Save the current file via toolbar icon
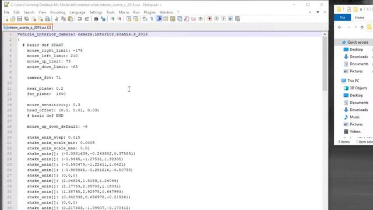Viewport: 373px width, 210px height. tap(19, 19)
